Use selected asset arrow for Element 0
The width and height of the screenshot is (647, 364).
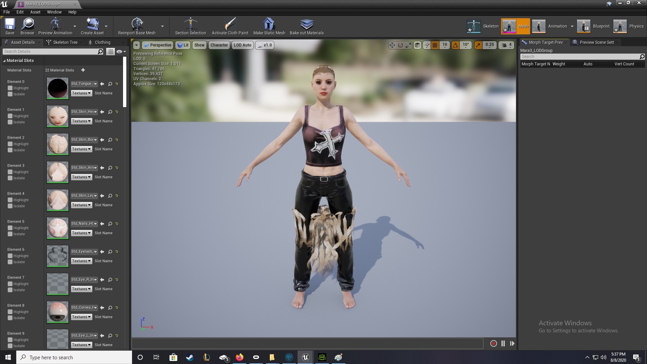[x=102, y=84]
